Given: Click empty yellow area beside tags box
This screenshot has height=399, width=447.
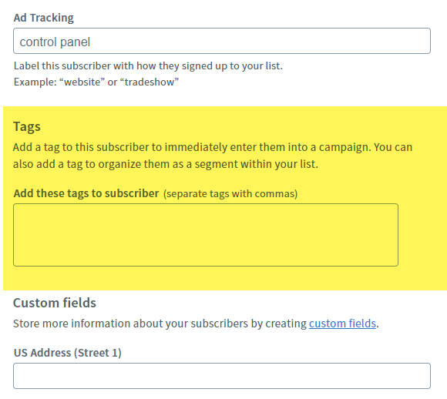Looking at the screenshot, I should (x=422, y=235).
